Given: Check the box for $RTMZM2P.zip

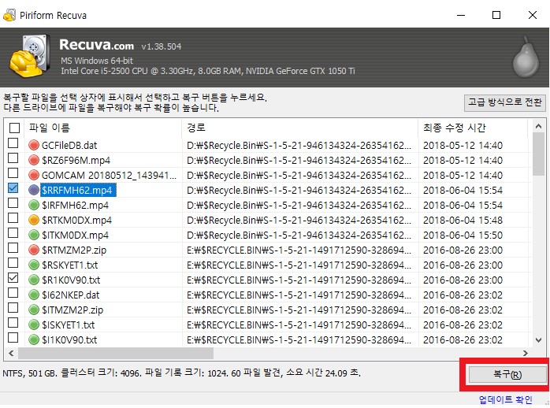Looking at the screenshot, I should pyautogui.click(x=13, y=248).
